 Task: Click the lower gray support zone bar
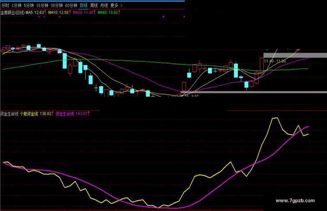pyautogui.click(x=253, y=92)
